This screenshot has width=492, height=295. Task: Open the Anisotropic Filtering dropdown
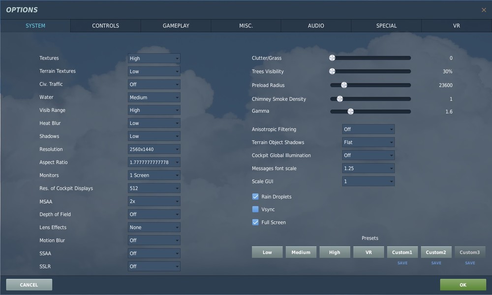[368, 129]
